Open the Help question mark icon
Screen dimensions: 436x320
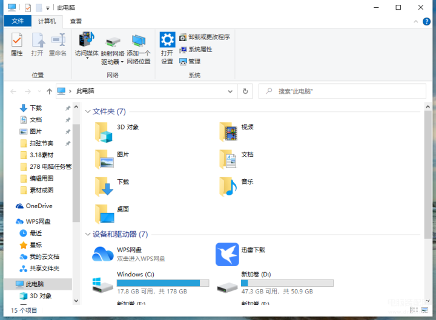(426, 21)
